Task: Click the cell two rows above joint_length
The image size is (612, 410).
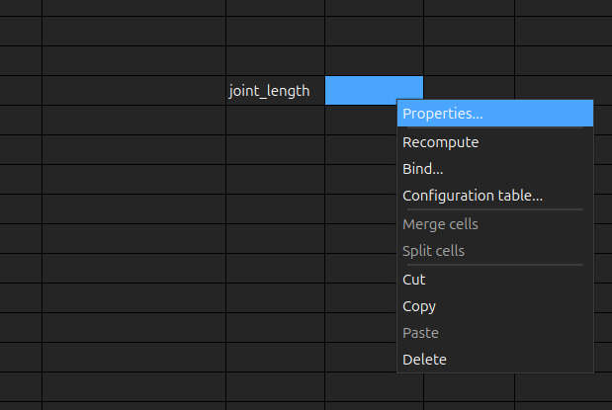Action: [x=275, y=32]
